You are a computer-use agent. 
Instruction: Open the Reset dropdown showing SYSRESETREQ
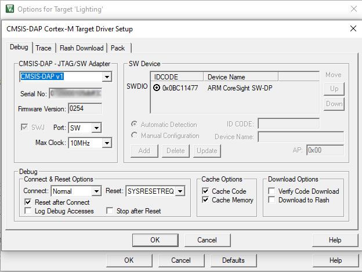[x=180, y=191]
